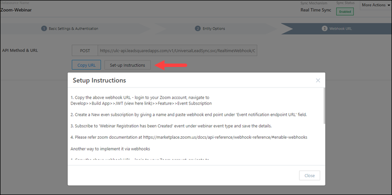Click the marketplace.zoom.us documentation URL

[x=225, y=137]
